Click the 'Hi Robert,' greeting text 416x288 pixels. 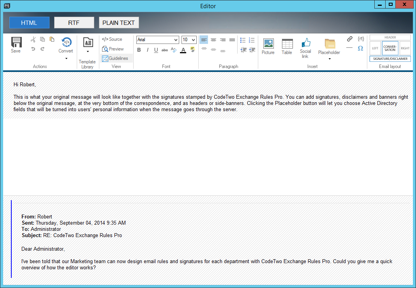[x=25, y=84]
